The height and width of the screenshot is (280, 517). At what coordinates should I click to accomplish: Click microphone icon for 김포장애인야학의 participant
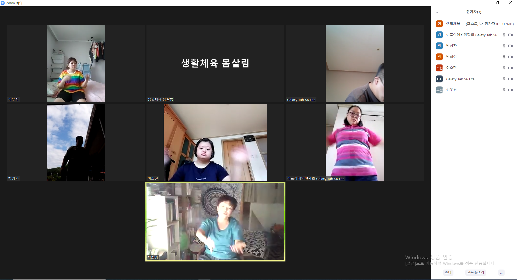click(504, 35)
